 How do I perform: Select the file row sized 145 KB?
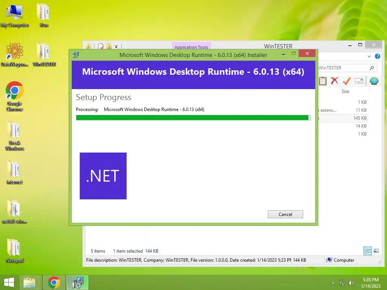click(x=343, y=118)
